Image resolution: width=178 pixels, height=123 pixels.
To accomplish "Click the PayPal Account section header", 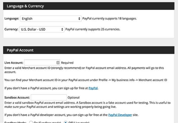I will point(20,50).
